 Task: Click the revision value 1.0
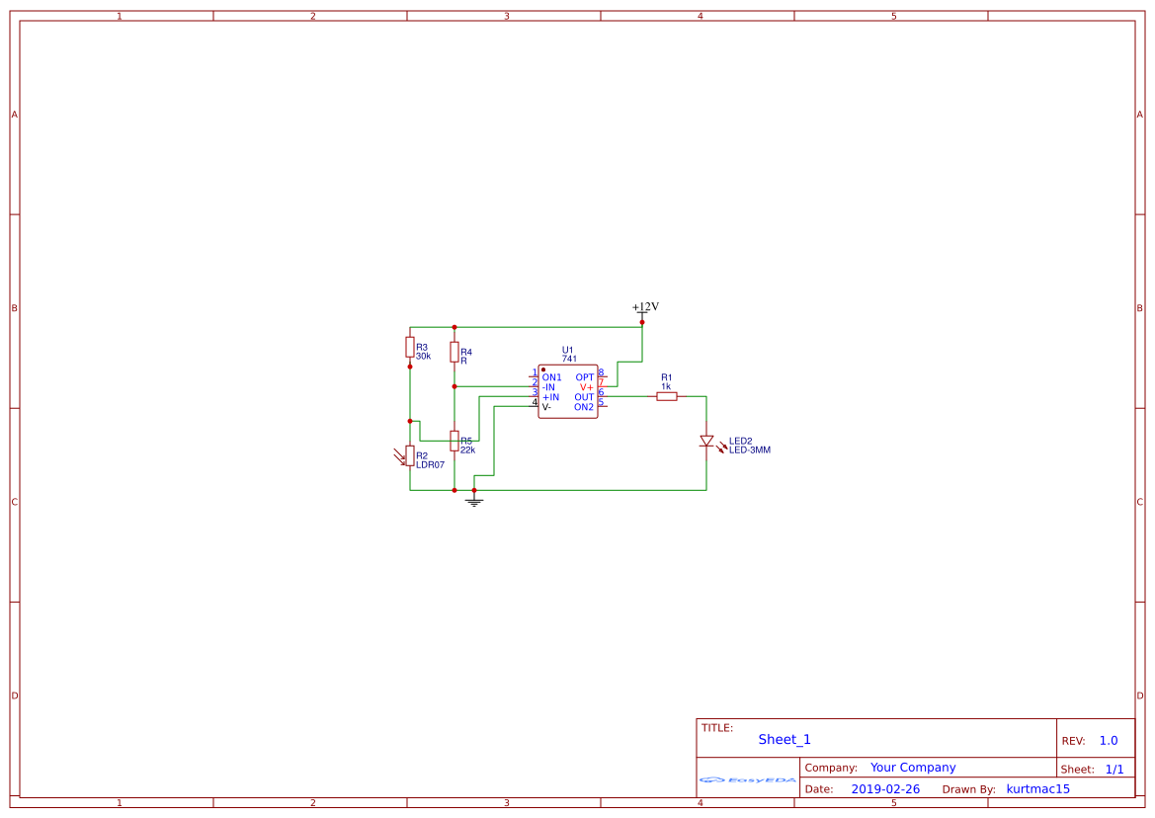(x=1108, y=739)
